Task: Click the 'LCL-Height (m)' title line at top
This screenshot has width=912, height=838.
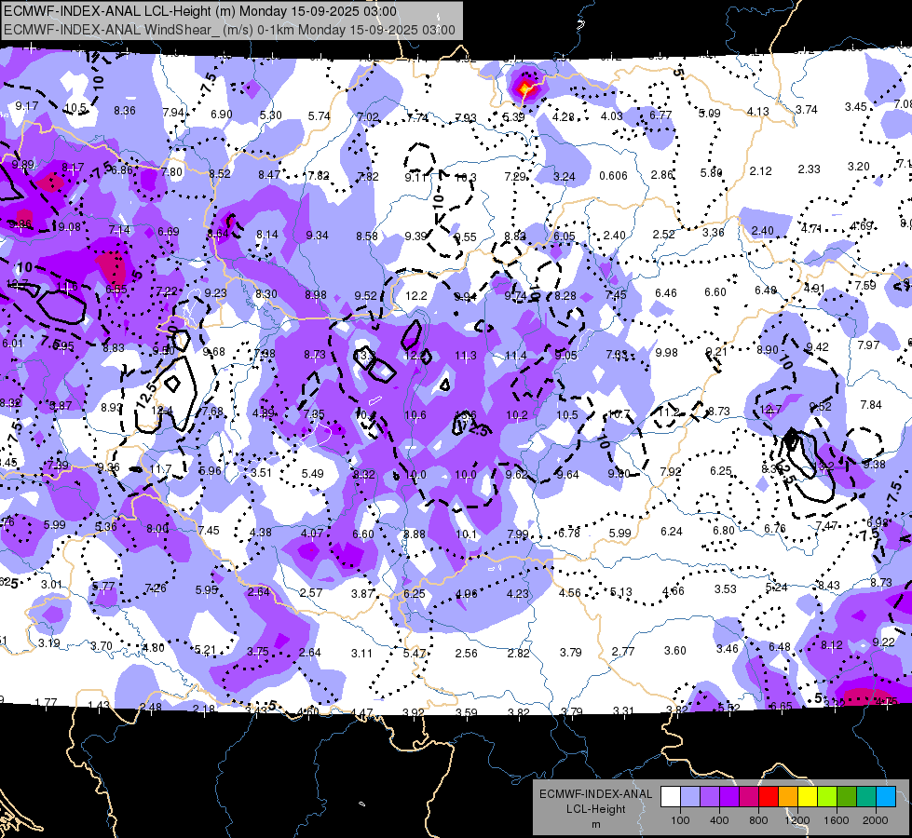Action: point(200,11)
